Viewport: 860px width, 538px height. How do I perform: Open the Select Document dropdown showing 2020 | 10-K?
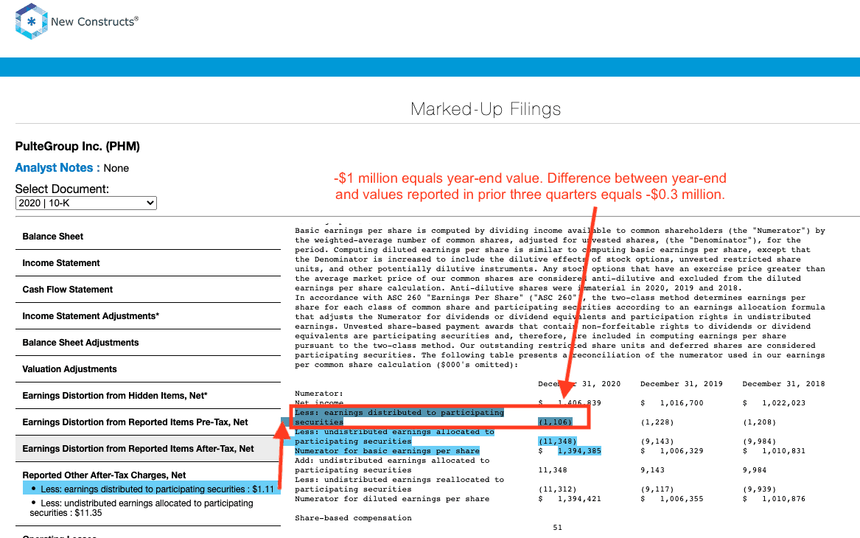(86, 203)
